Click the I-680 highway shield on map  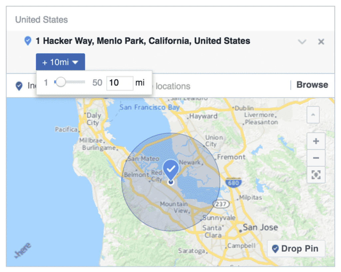(233, 183)
